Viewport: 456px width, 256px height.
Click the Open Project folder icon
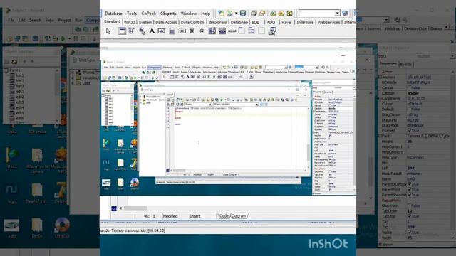262,14
